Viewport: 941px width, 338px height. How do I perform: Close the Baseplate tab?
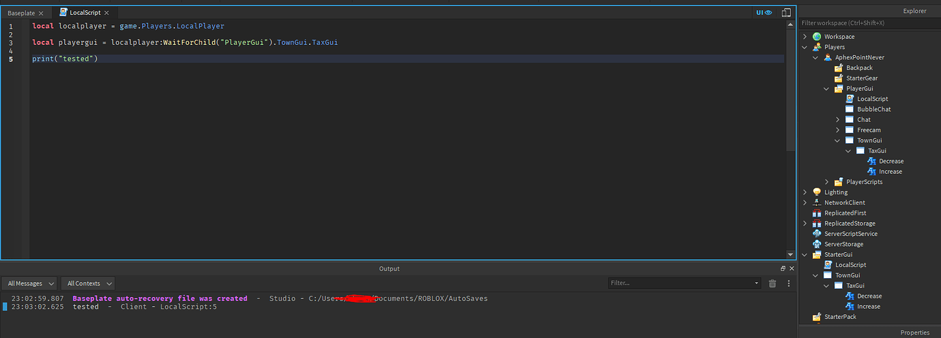pyautogui.click(x=42, y=13)
